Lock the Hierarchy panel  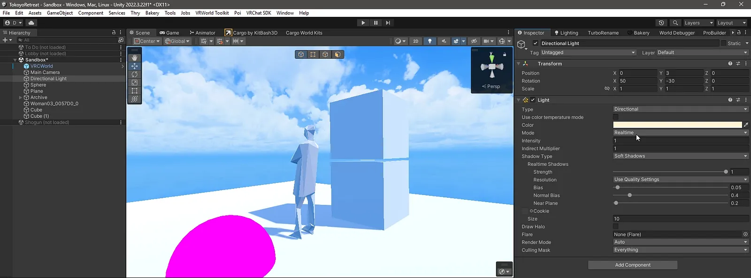114,32
